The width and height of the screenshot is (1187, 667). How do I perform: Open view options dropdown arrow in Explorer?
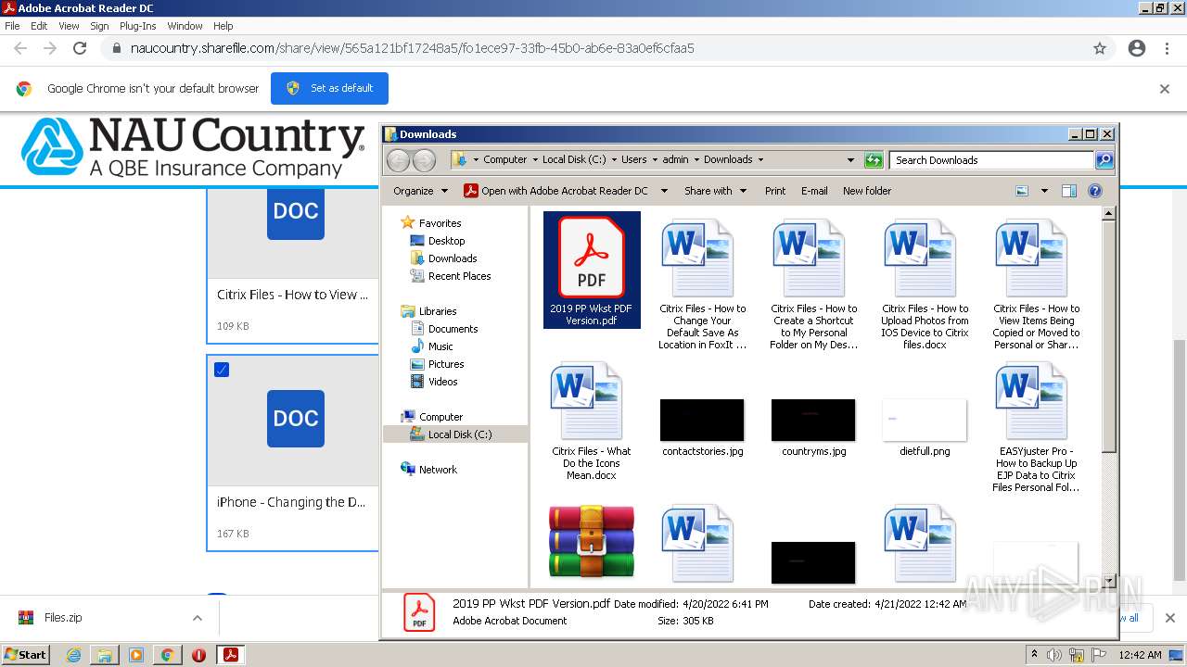(x=1044, y=191)
